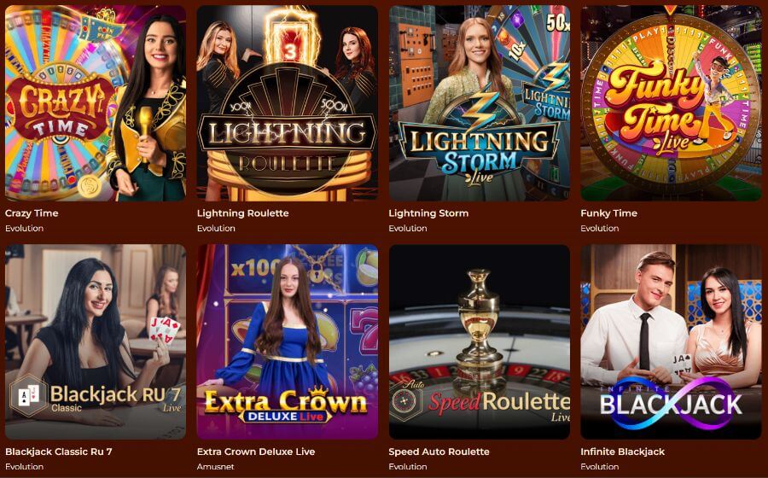Open the Infinite Blackjack game thumbnail

671,341
